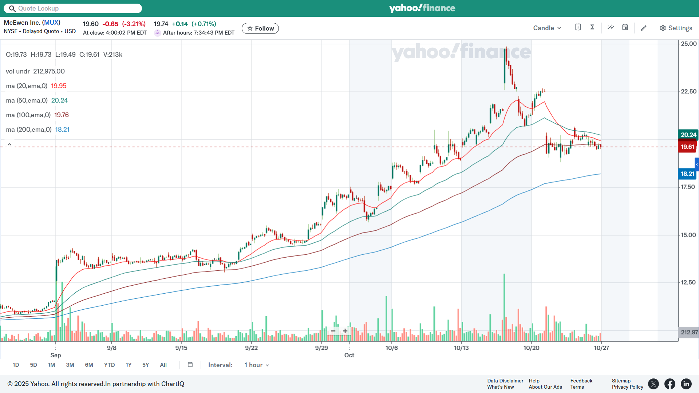Screen dimensions: 699x393
Task: Click the comparison brackets icon in the toolbar
Action: 578,27
